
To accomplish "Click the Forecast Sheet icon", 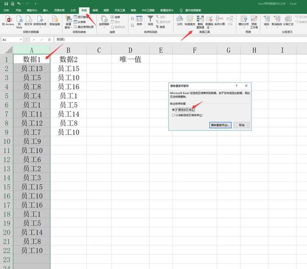I will [254, 22].
